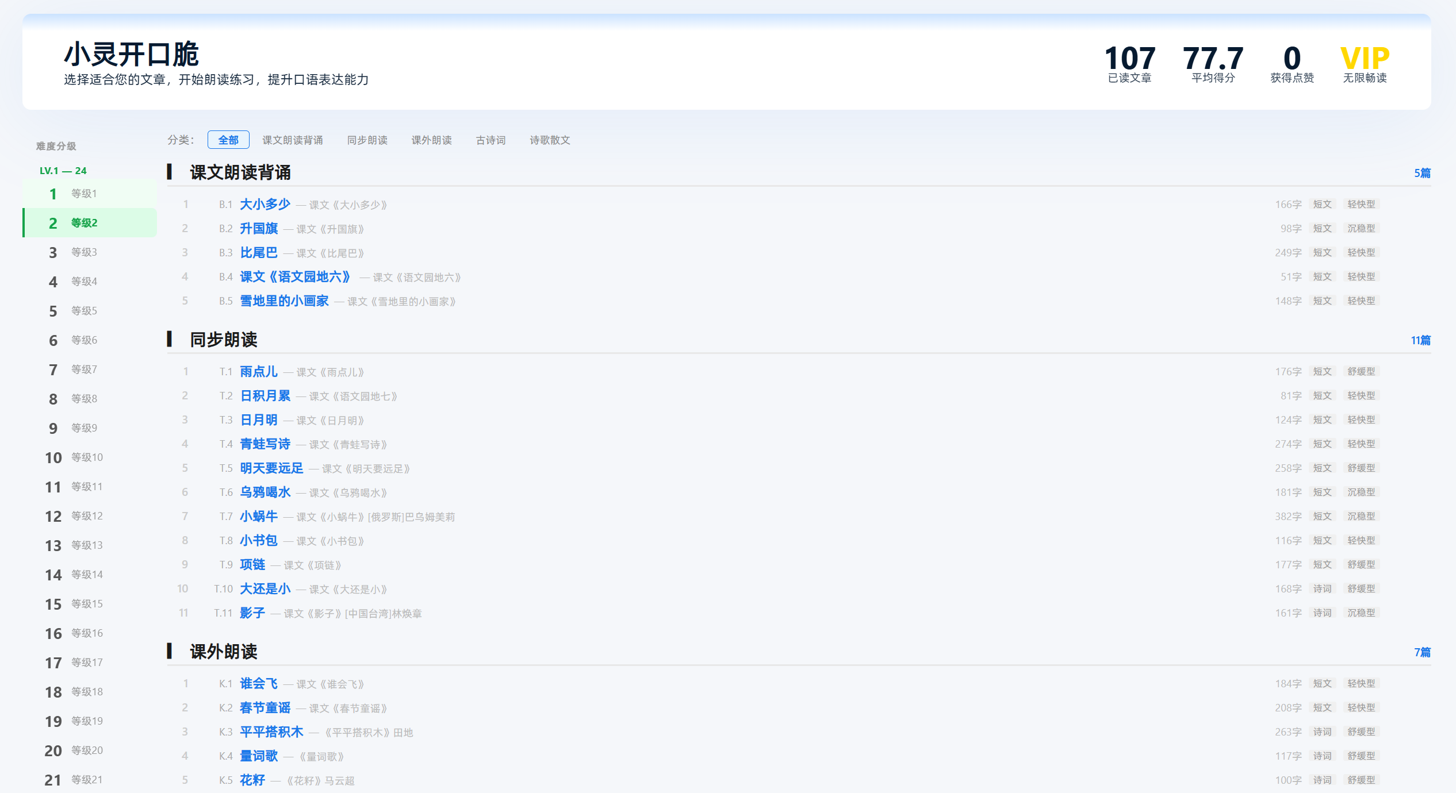Filter by 同步朗读 category

[367, 140]
